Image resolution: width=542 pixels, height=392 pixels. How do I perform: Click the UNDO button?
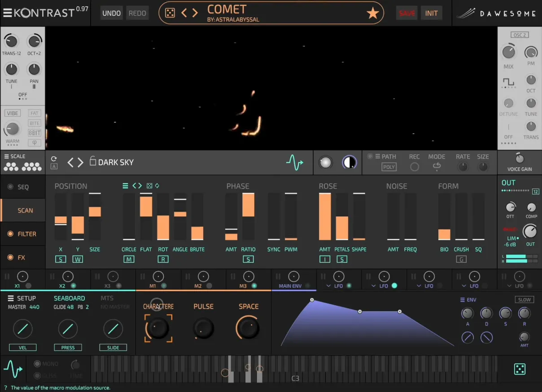click(x=111, y=13)
